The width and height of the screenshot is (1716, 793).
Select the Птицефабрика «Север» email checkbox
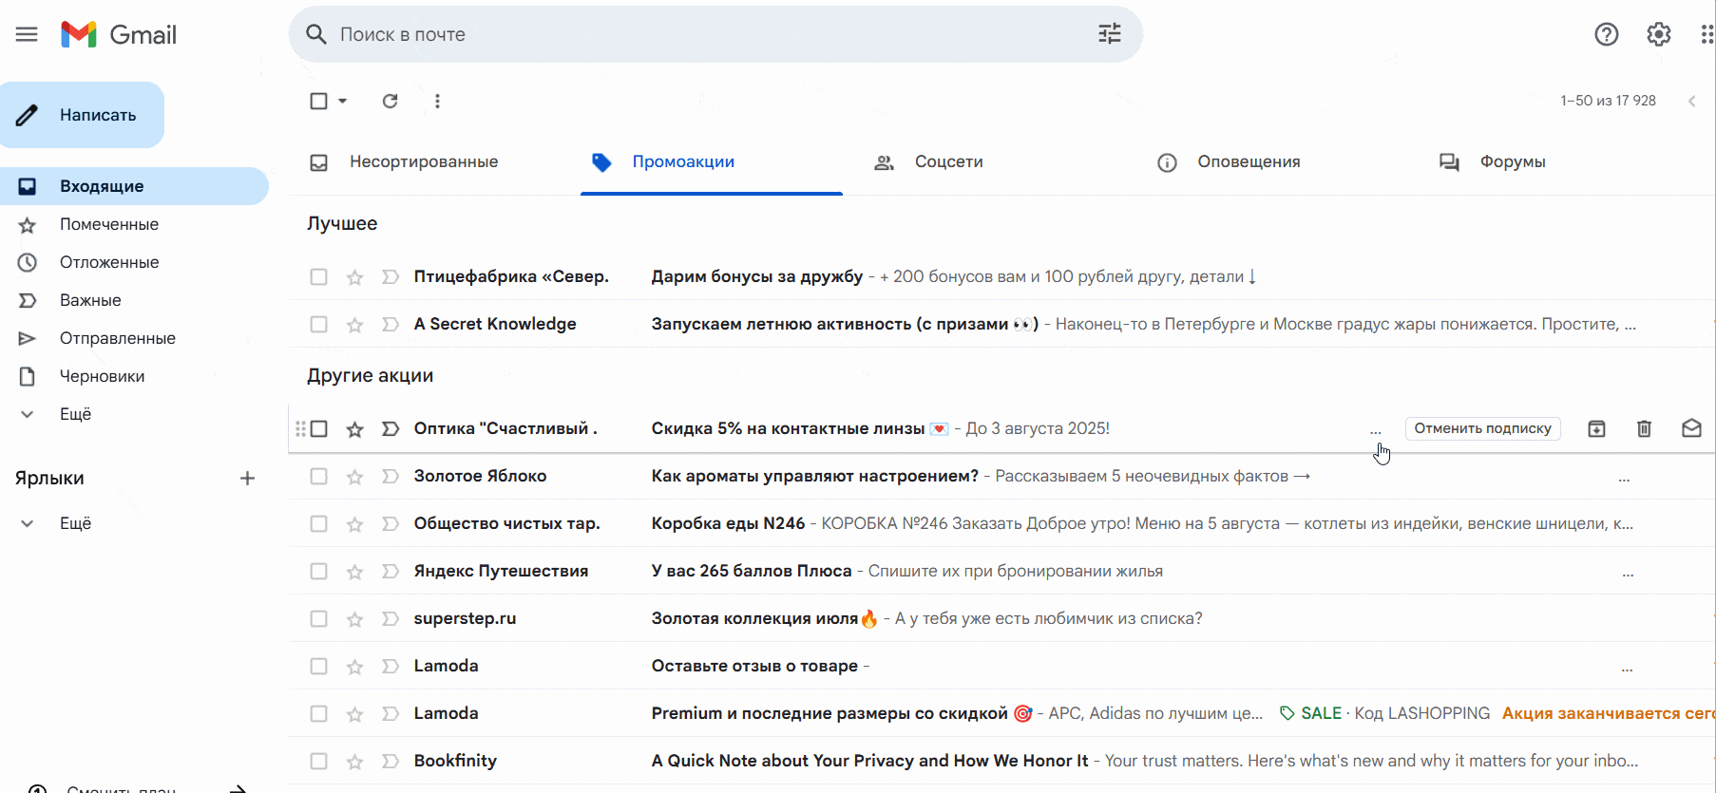click(x=318, y=276)
